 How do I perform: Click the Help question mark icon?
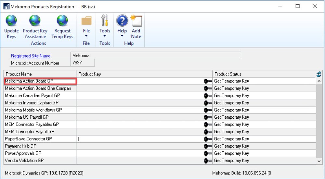[x=122, y=20]
